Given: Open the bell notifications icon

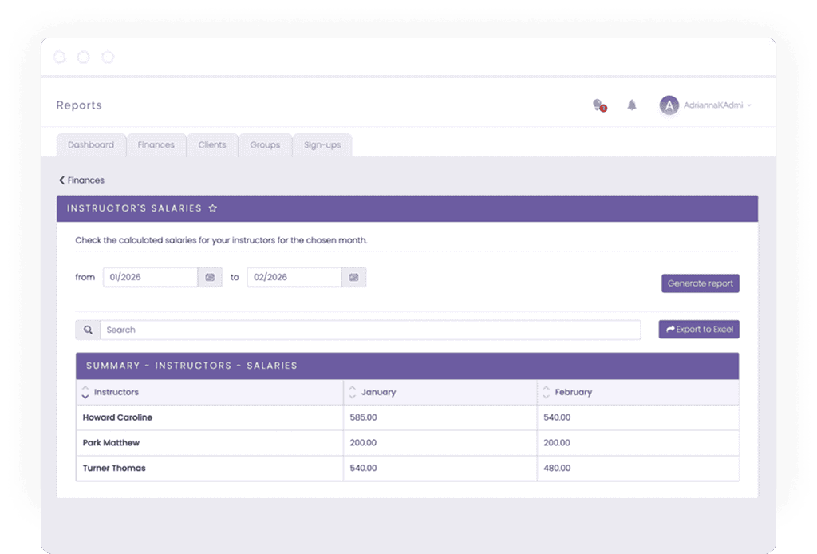Looking at the screenshot, I should [x=632, y=105].
